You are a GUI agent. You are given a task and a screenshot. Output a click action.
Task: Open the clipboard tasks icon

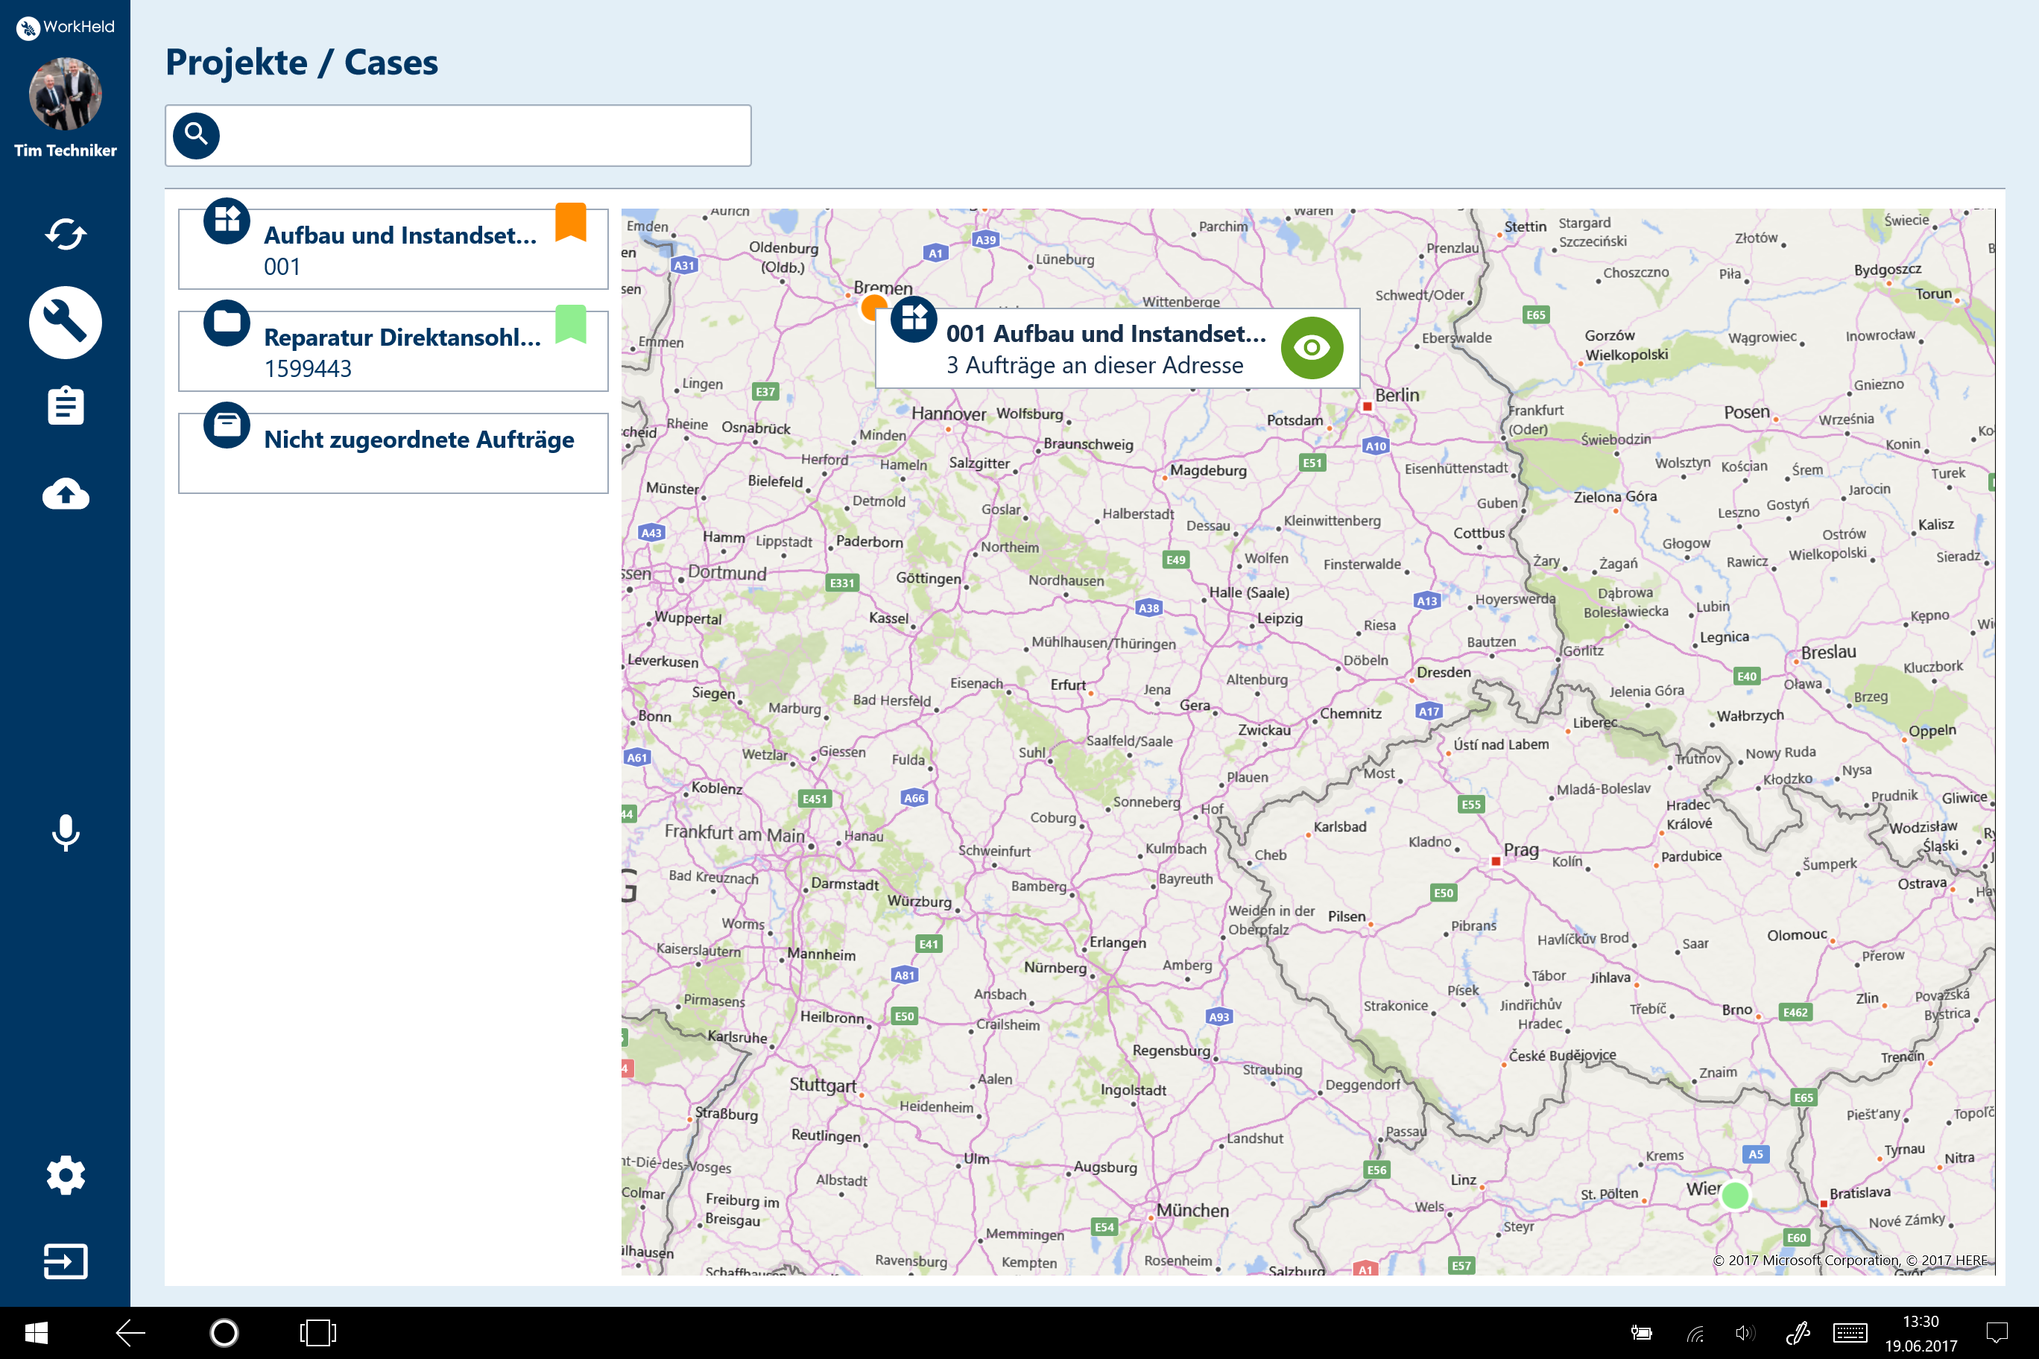click(65, 405)
